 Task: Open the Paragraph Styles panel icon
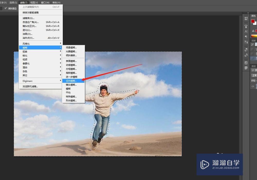(246, 50)
